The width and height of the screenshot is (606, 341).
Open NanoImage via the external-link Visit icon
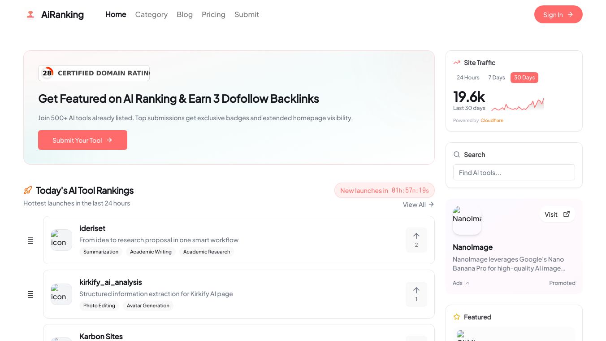click(566, 214)
